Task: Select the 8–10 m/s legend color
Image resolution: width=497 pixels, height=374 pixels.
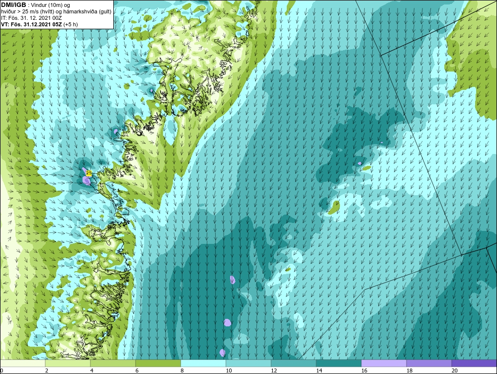Action: [x=203, y=363]
